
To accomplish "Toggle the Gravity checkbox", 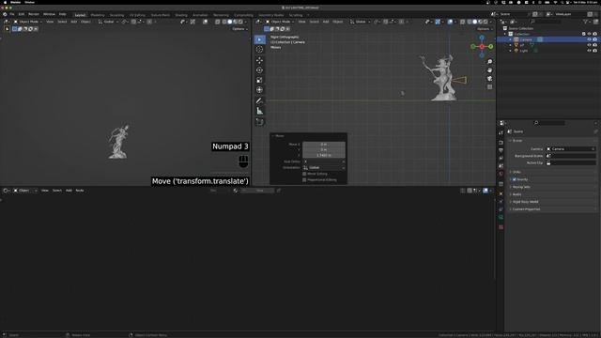I will (515, 179).
